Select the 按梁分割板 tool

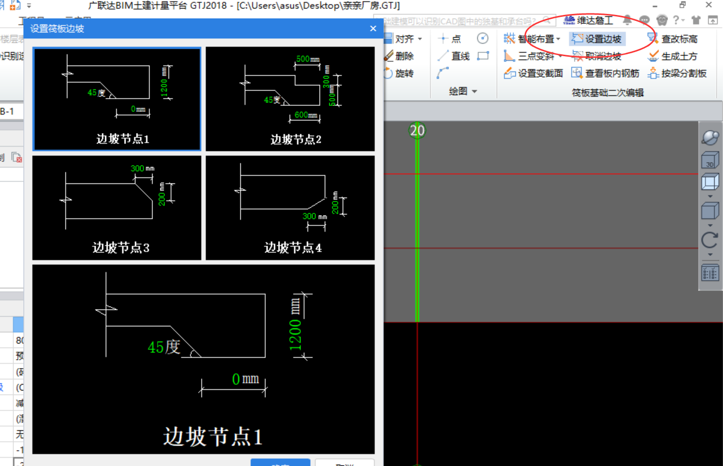point(677,74)
